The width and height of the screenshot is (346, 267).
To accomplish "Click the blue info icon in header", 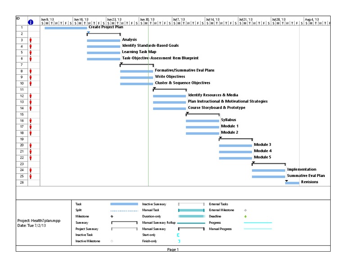I will point(31,22).
